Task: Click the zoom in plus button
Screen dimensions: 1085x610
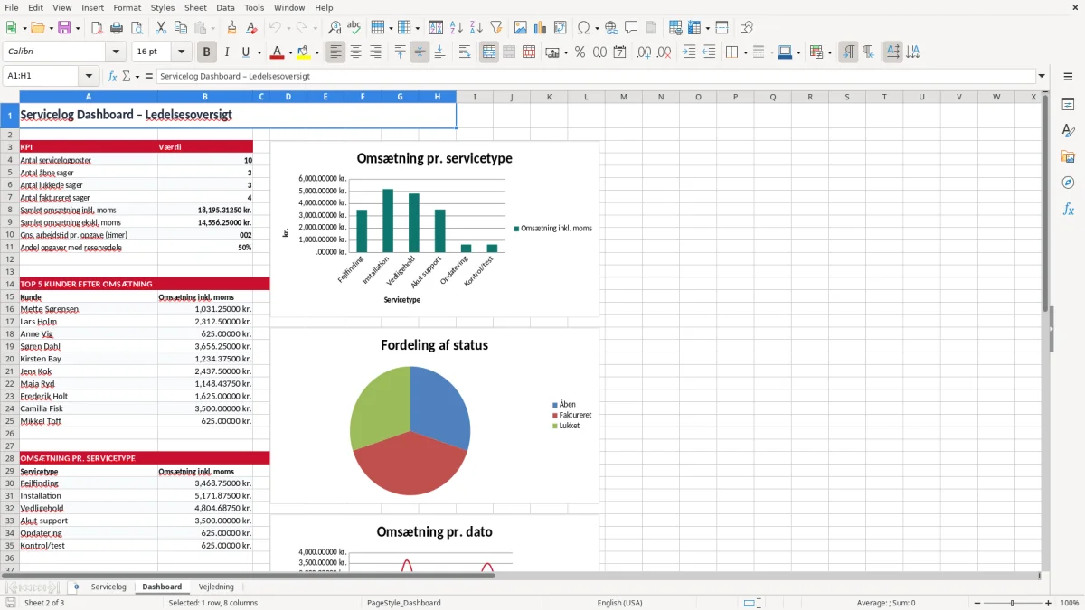Action: point(1049,603)
